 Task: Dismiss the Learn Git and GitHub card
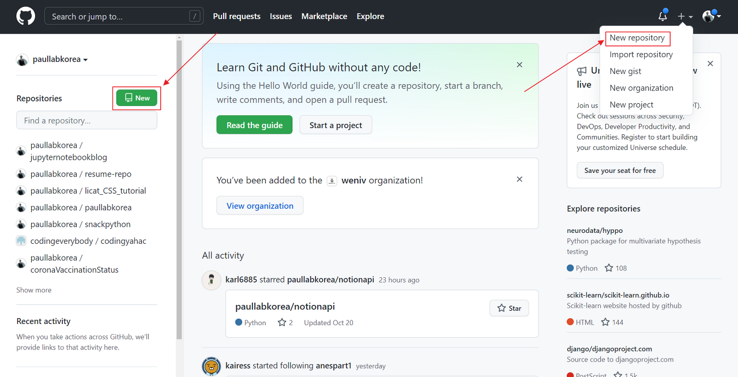click(x=519, y=65)
